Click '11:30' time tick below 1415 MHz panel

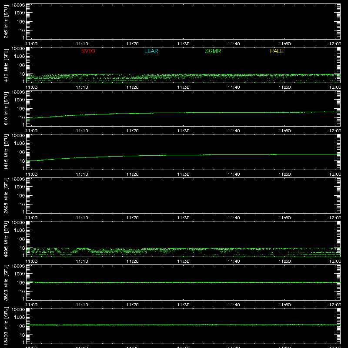183,174
